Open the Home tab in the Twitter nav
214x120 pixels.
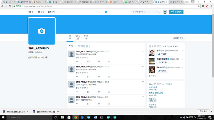(x=31, y=12)
